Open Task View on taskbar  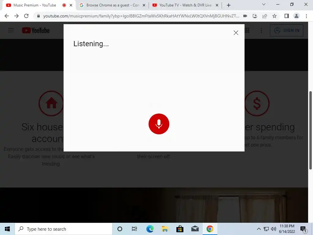[134, 229]
